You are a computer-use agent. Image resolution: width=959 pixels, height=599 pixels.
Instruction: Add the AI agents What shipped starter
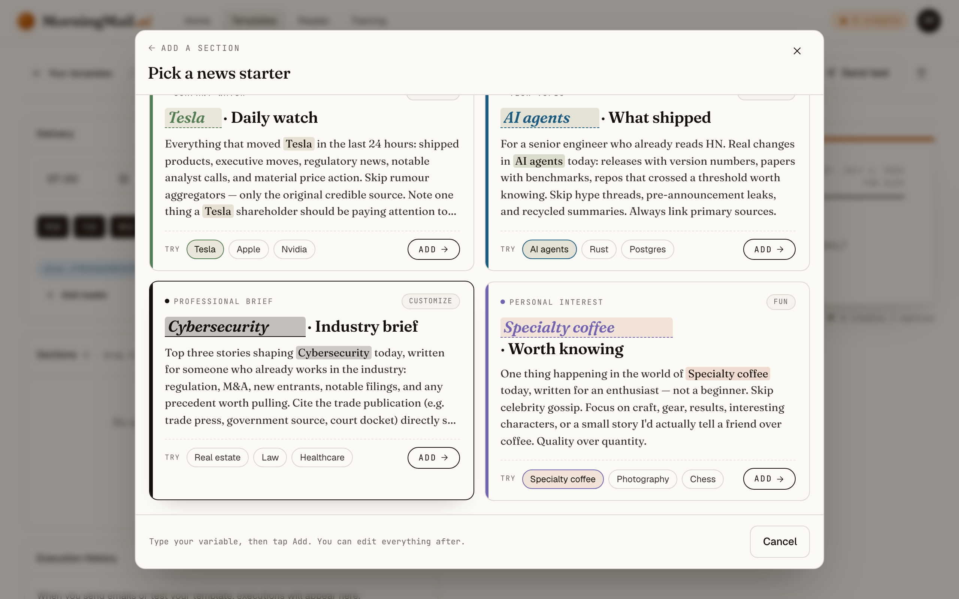[x=769, y=249]
